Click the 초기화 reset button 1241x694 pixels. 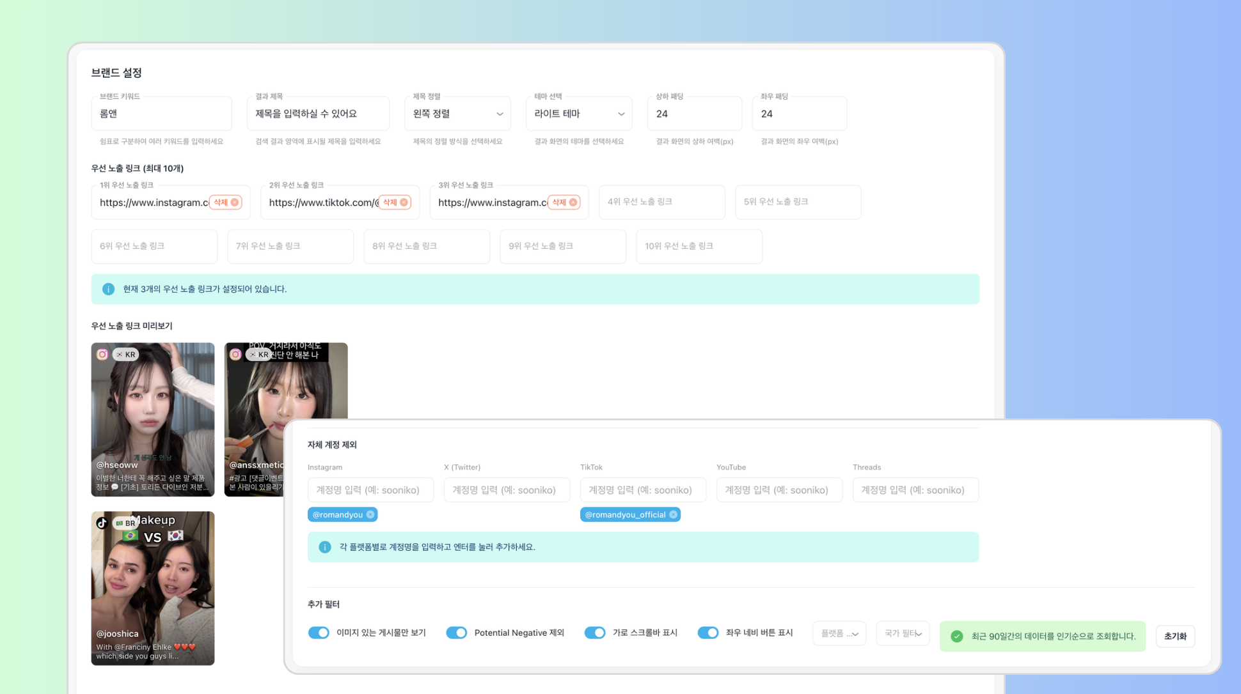point(1174,636)
